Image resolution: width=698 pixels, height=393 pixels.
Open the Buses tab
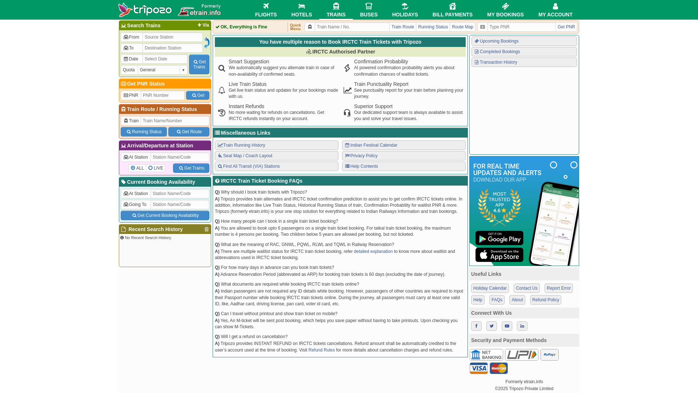[x=369, y=10]
